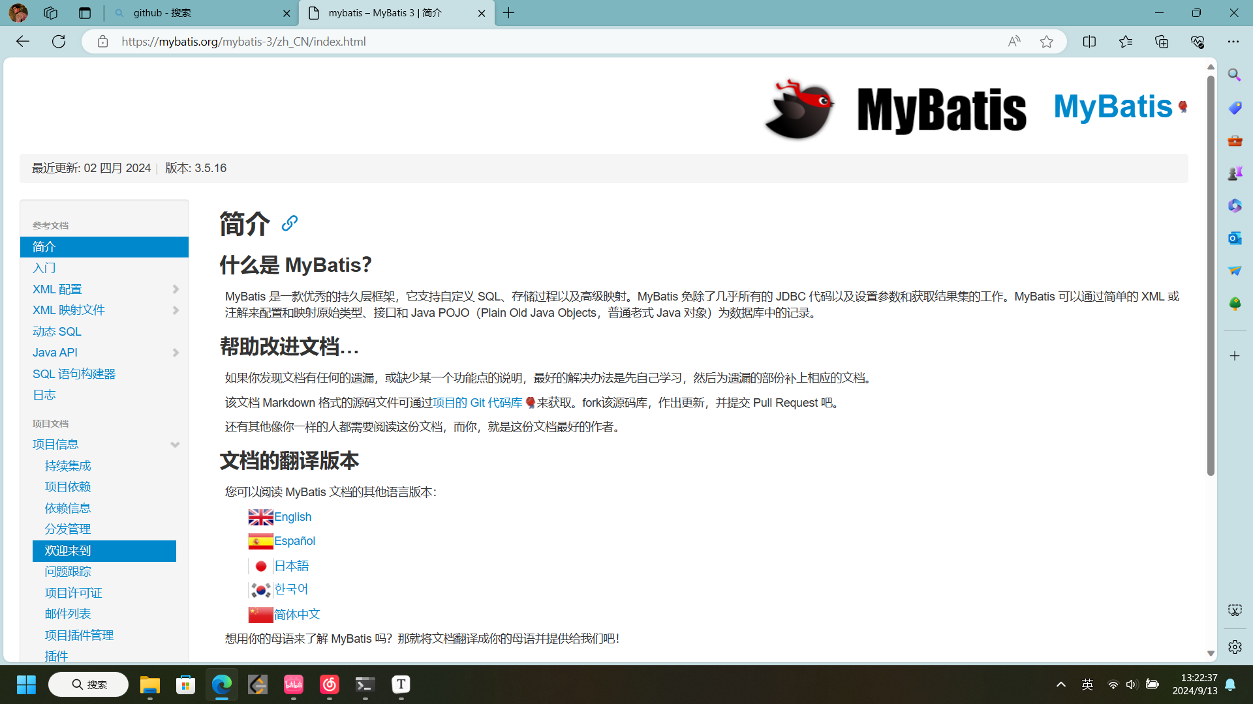Viewport: 1253px width, 704px height.
Task: Open the English translation link
Action: pyautogui.click(x=292, y=517)
